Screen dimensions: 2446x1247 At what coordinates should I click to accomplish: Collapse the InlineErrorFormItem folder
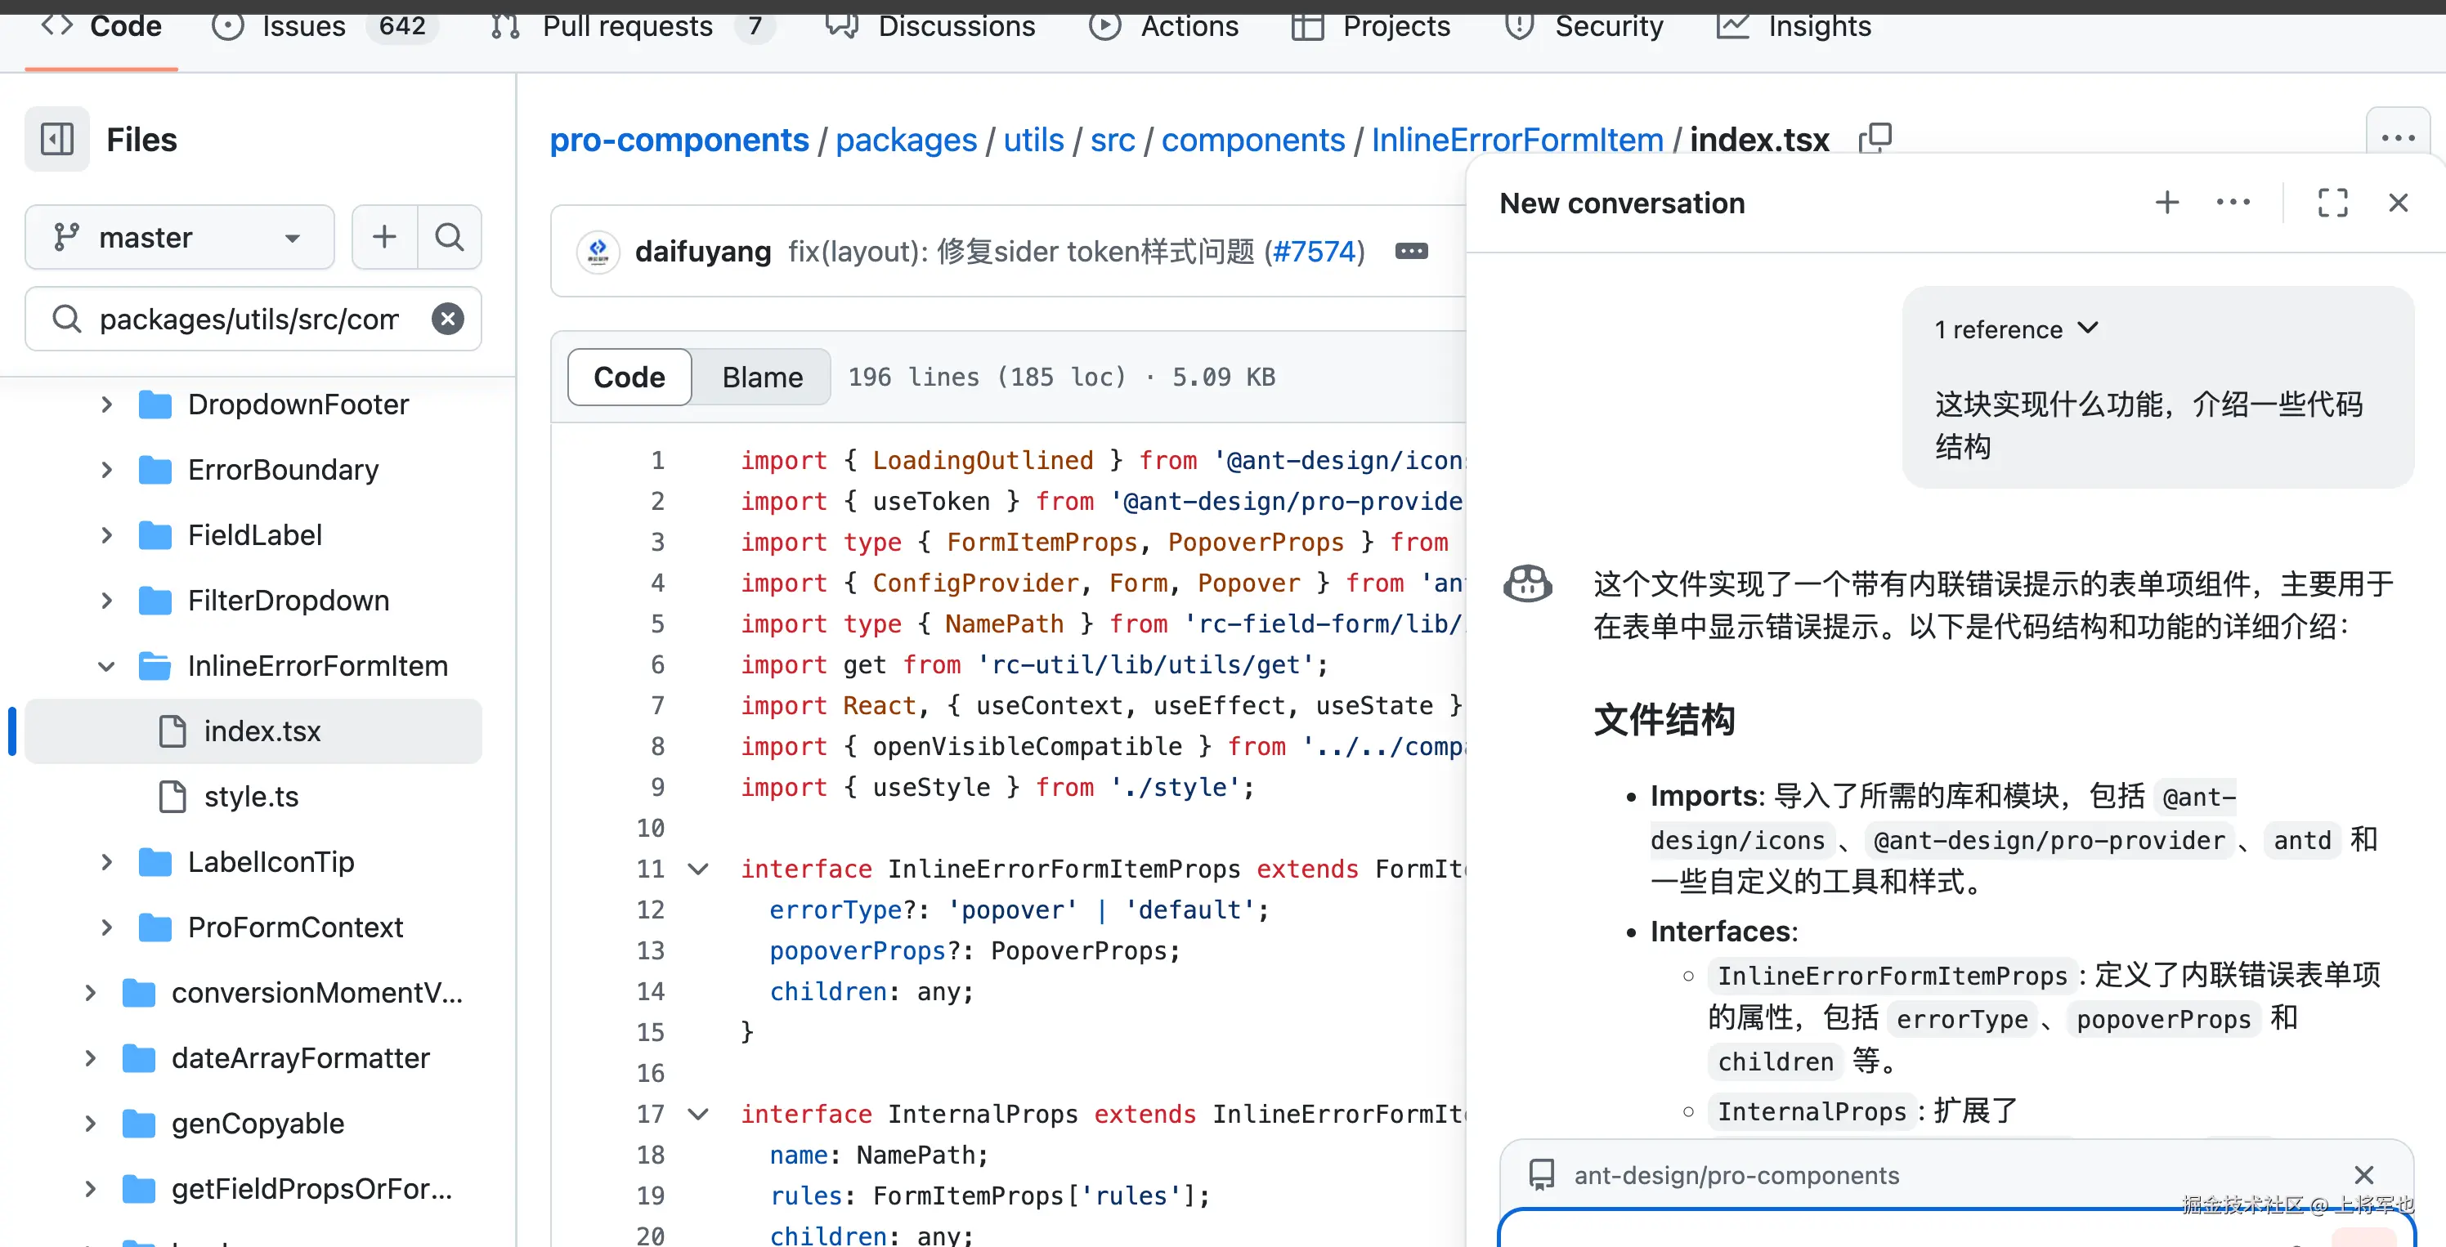click(106, 666)
